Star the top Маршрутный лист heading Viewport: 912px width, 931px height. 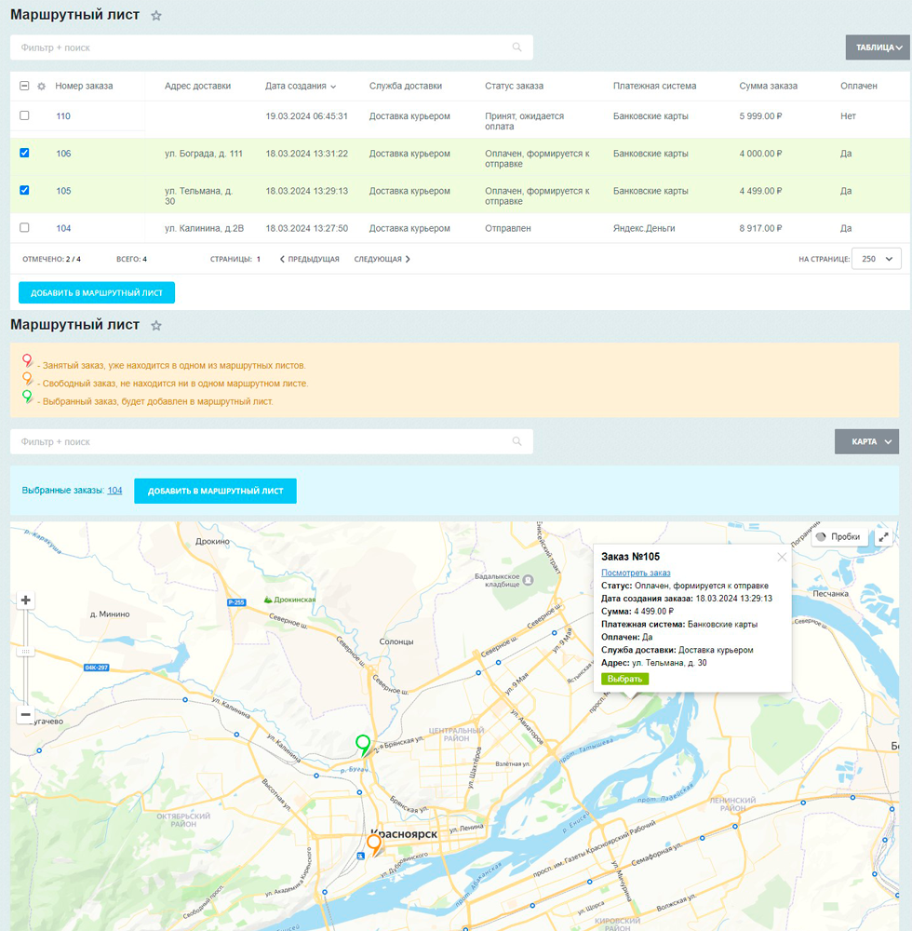pos(156,16)
